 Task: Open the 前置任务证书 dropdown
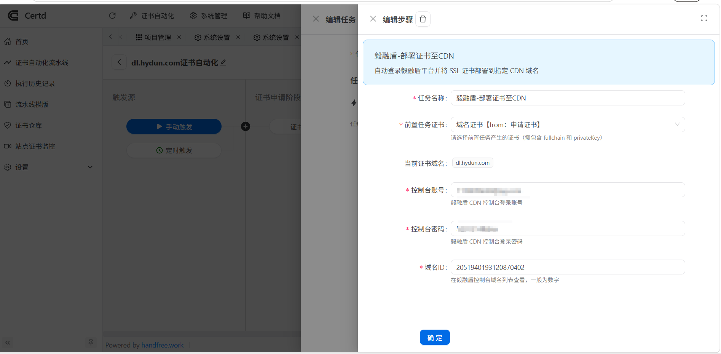[x=568, y=124]
